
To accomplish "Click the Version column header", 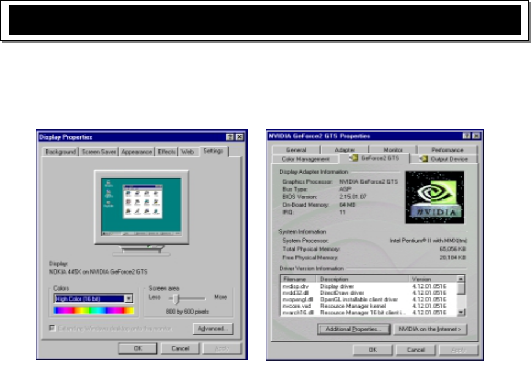I will pyautogui.click(x=433, y=279).
